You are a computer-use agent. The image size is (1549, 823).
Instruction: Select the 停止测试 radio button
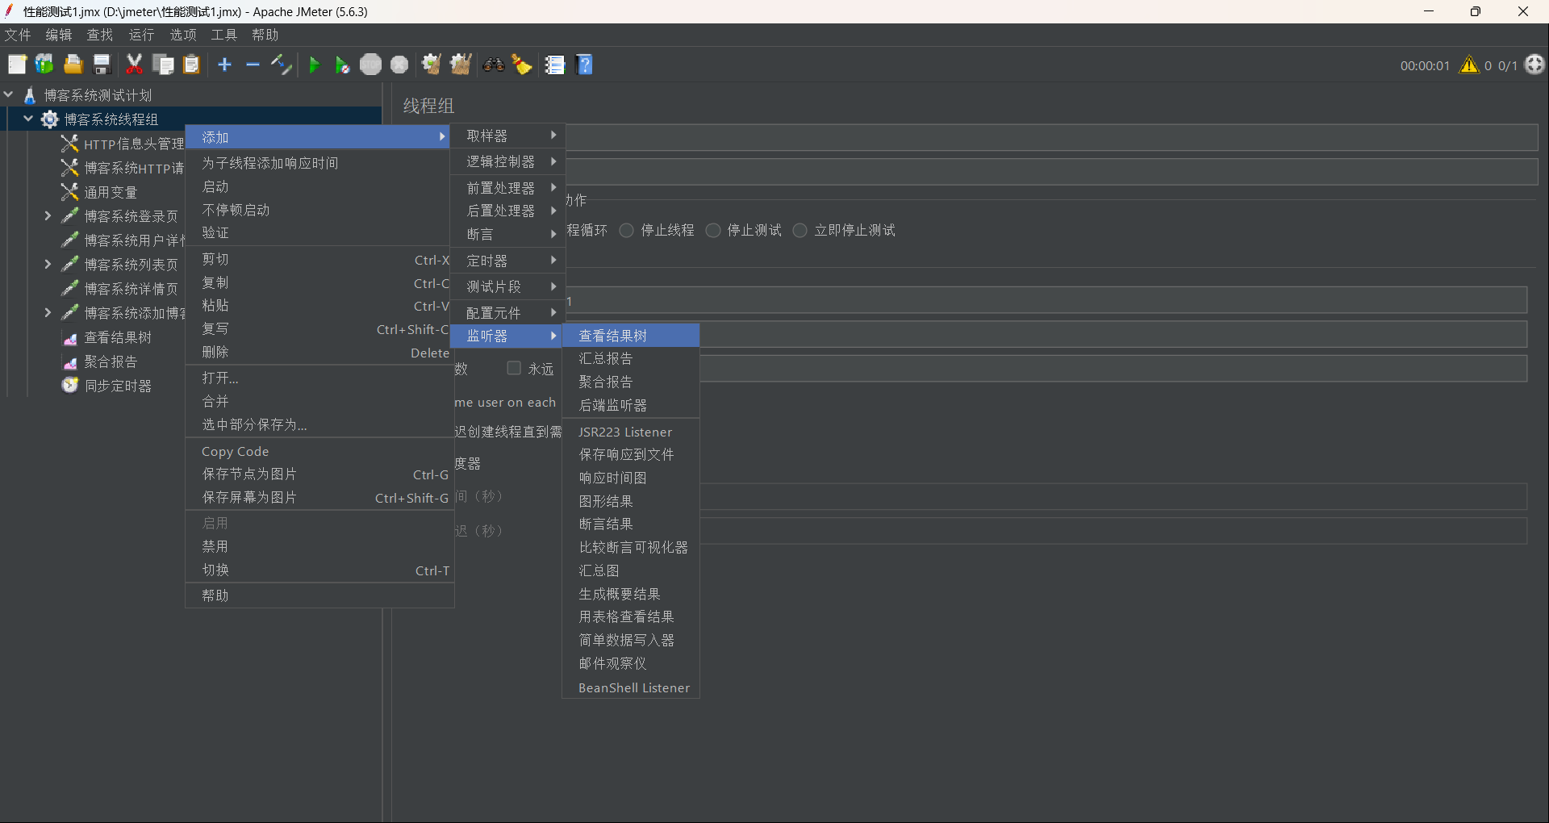pyautogui.click(x=712, y=231)
